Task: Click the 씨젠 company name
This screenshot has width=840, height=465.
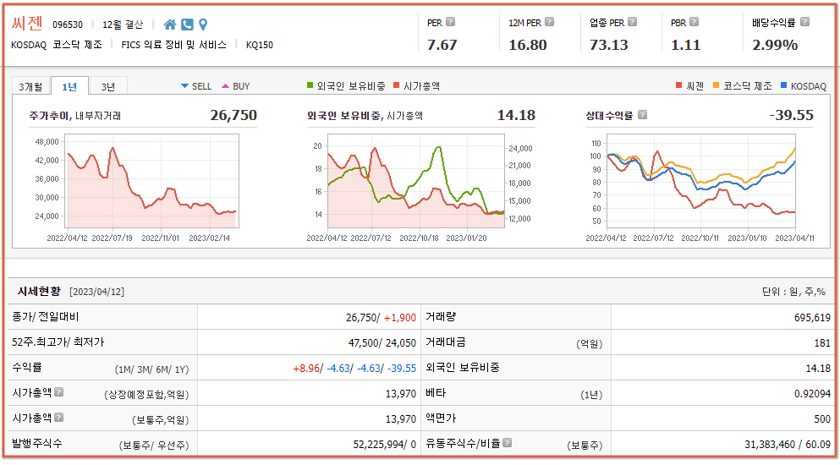Action: click(27, 24)
